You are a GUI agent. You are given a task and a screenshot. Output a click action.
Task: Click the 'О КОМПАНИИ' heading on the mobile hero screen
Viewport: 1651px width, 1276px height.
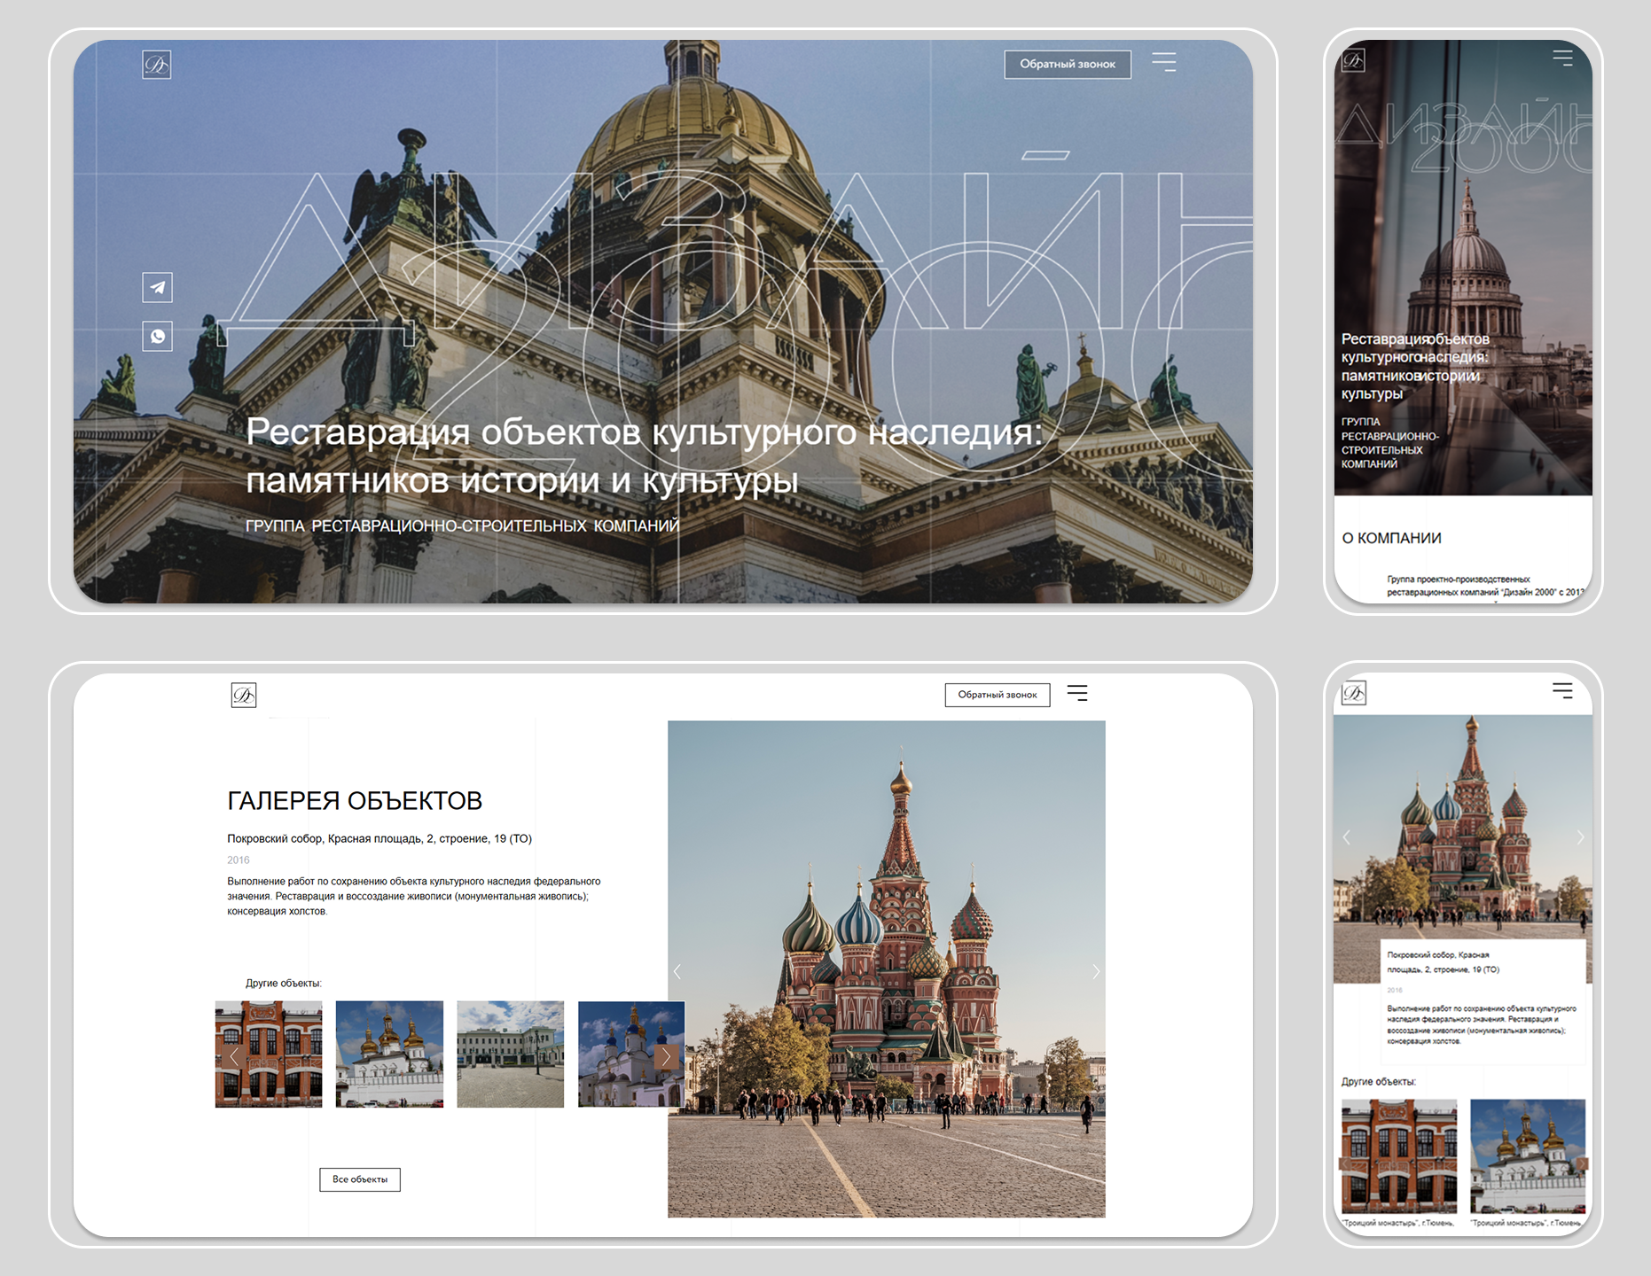point(1392,538)
